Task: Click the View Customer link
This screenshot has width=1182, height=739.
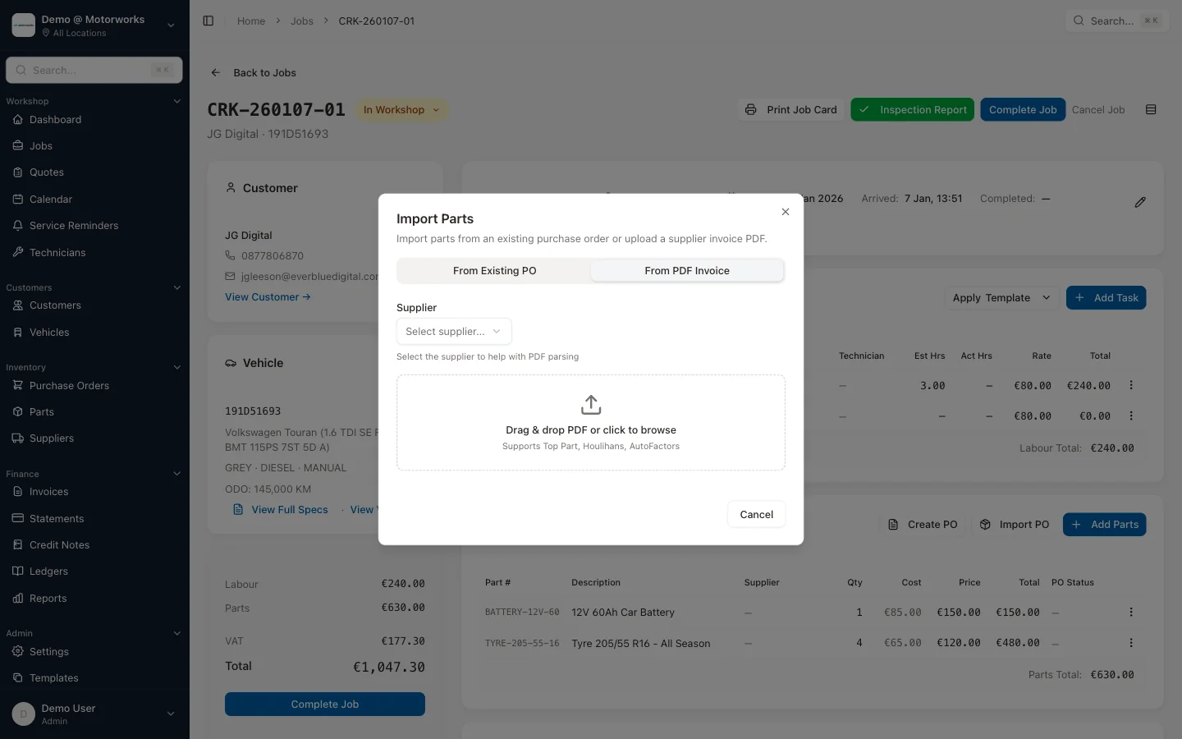Action: 267,296
